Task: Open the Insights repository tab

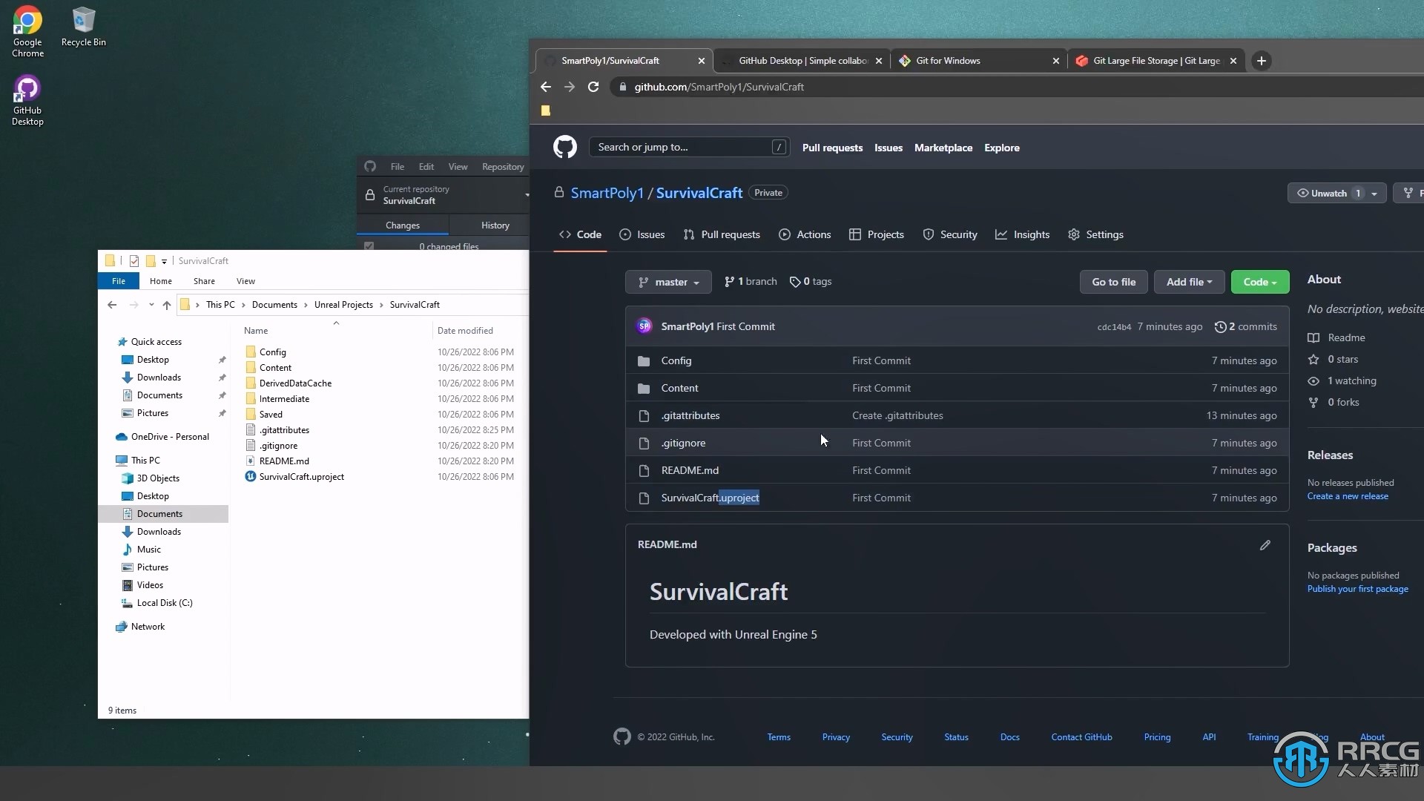Action: [x=1022, y=234]
